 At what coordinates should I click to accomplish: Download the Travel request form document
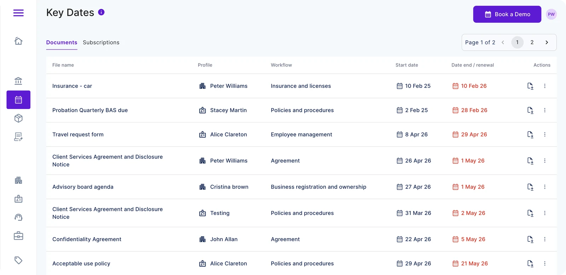click(x=530, y=134)
